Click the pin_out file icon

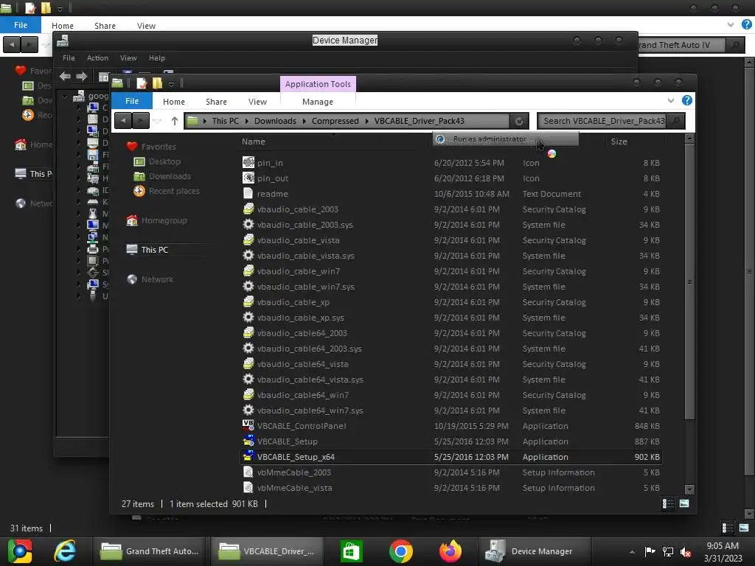(x=248, y=178)
